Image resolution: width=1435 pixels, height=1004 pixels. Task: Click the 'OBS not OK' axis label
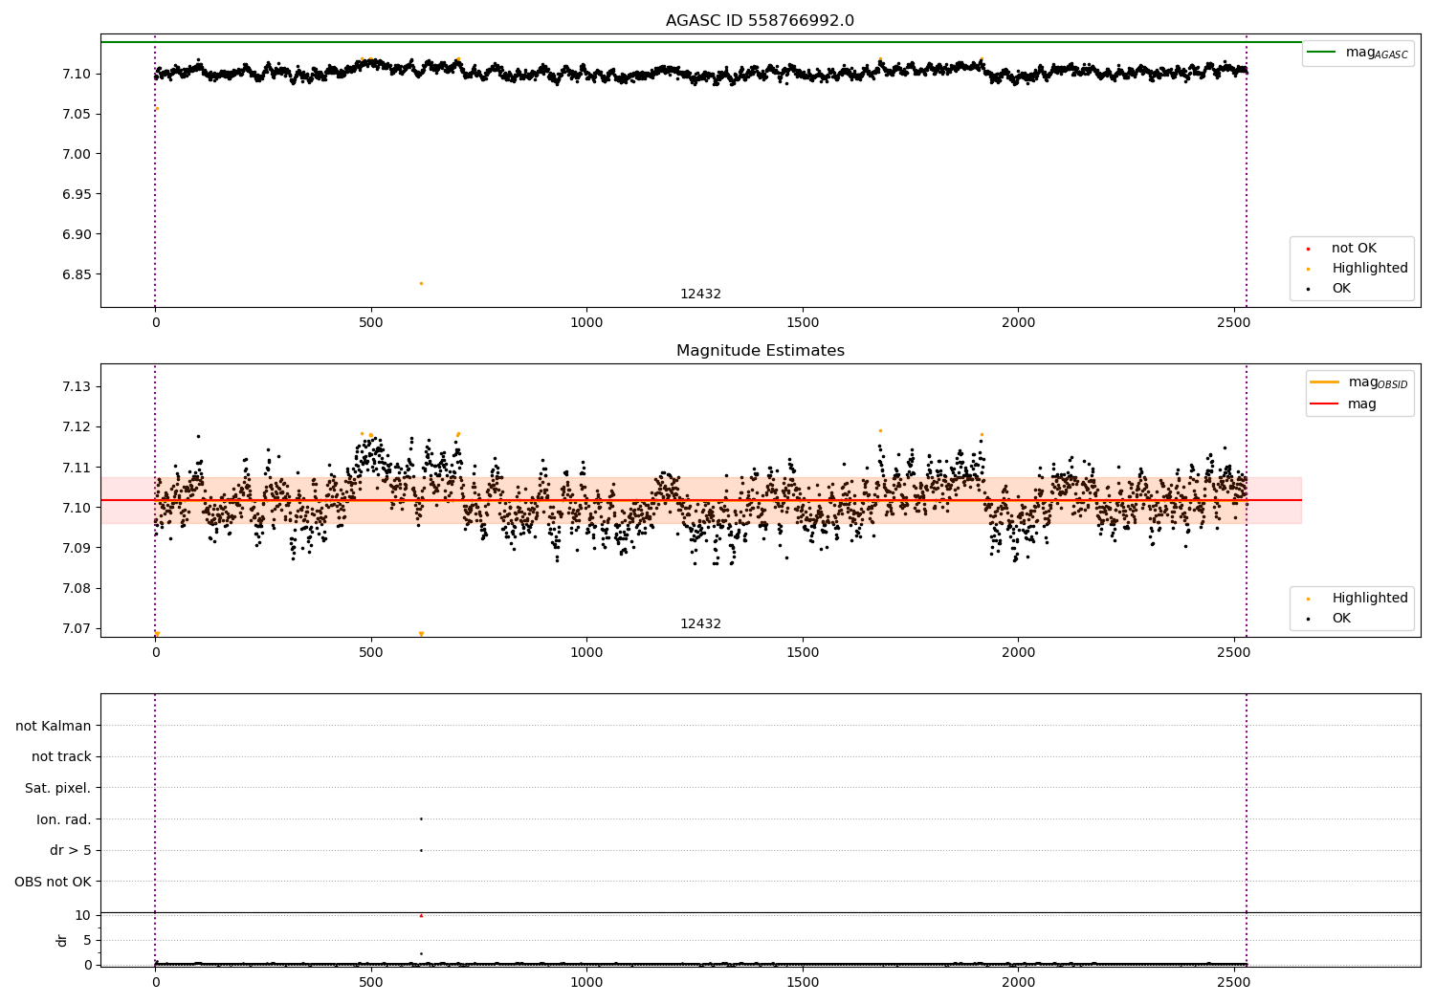[53, 882]
